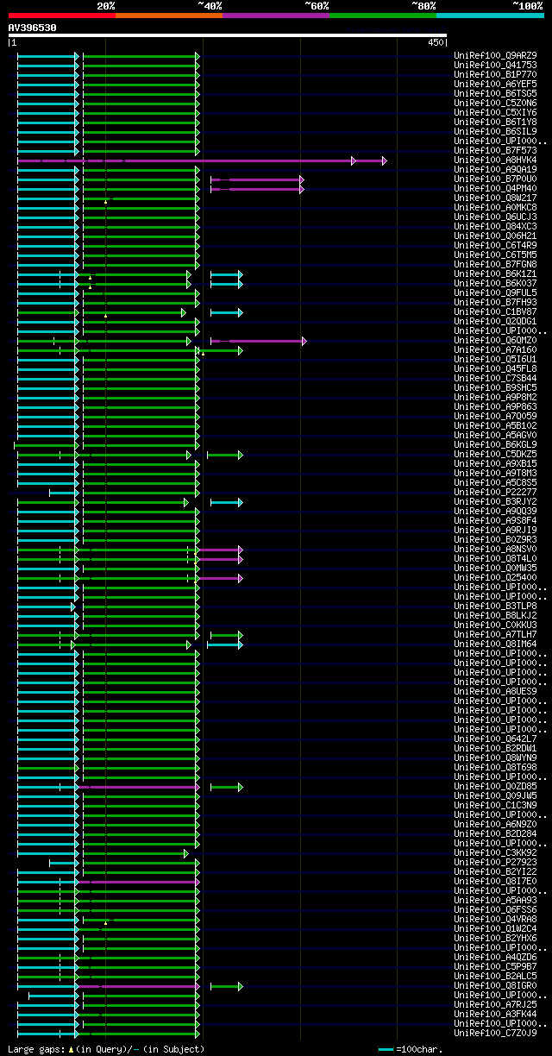
Task: Click short cyan segment in Q8IM64 row
Action: [225, 644]
